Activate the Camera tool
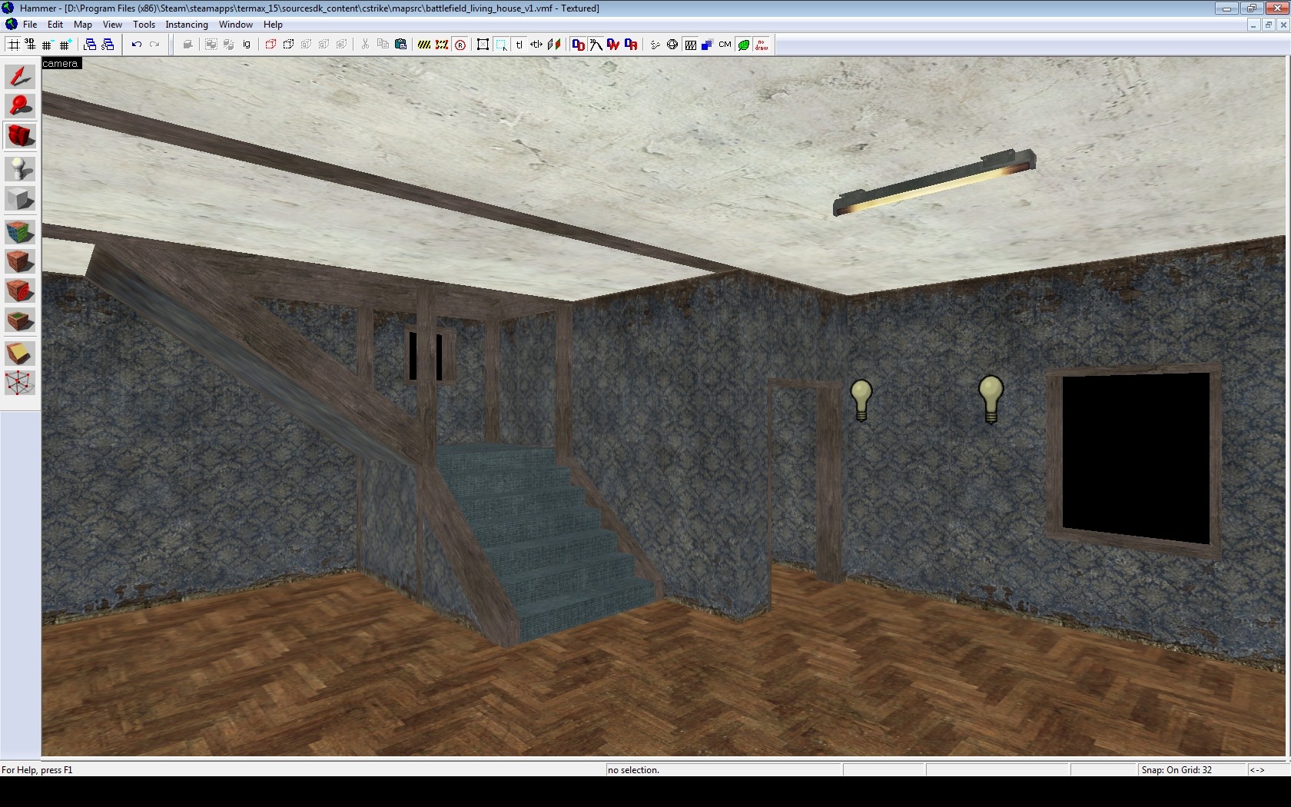The width and height of the screenshot is (1291, 807). click(20, 136)
